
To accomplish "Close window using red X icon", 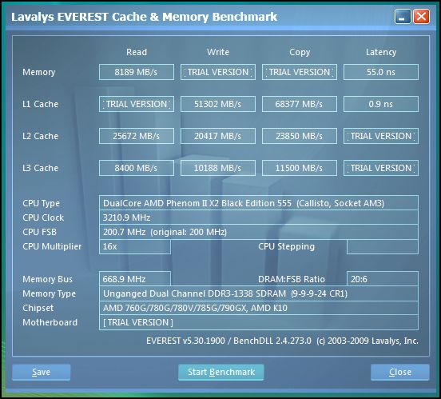I will pyautogui.click(x=421, y=17).
